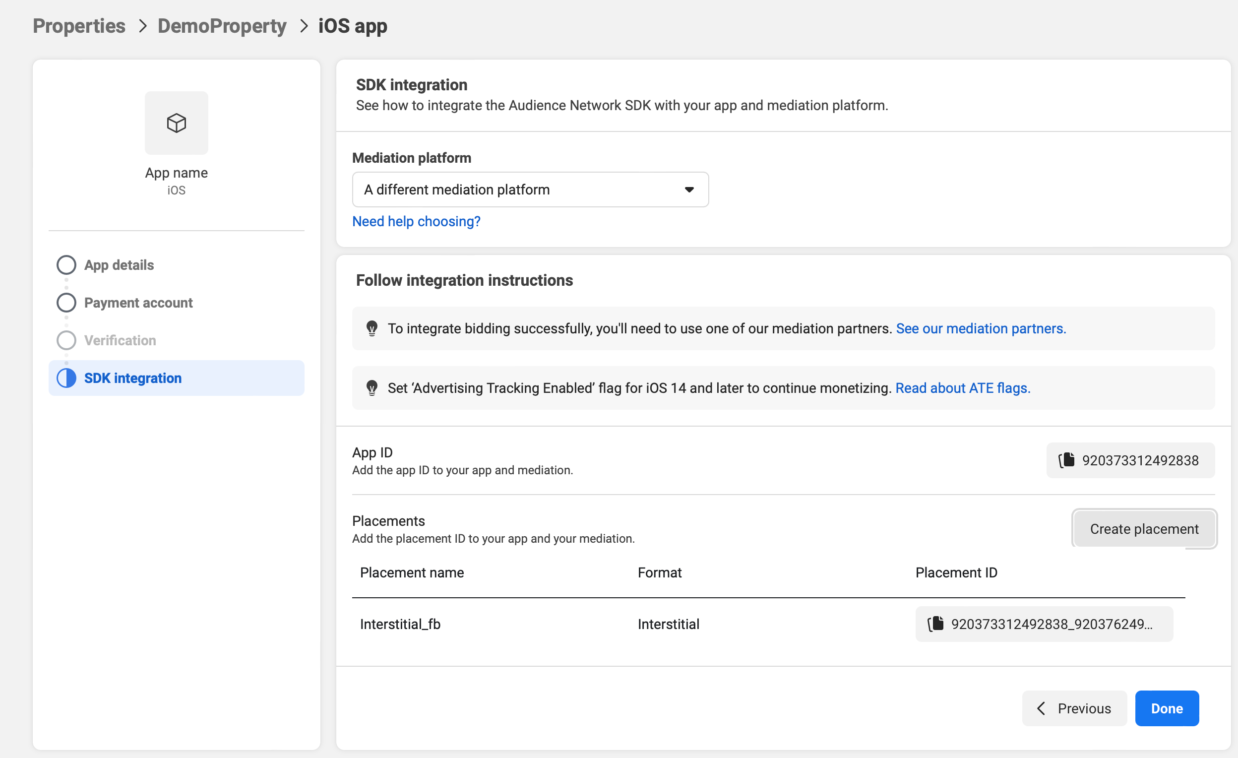Open the SDK integration sidebar item
The image size is (1238, 758).
pyautogui.click(x=132, y=378)
